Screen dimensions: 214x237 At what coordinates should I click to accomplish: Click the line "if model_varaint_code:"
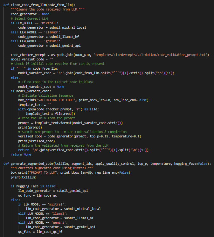point(31,91)
